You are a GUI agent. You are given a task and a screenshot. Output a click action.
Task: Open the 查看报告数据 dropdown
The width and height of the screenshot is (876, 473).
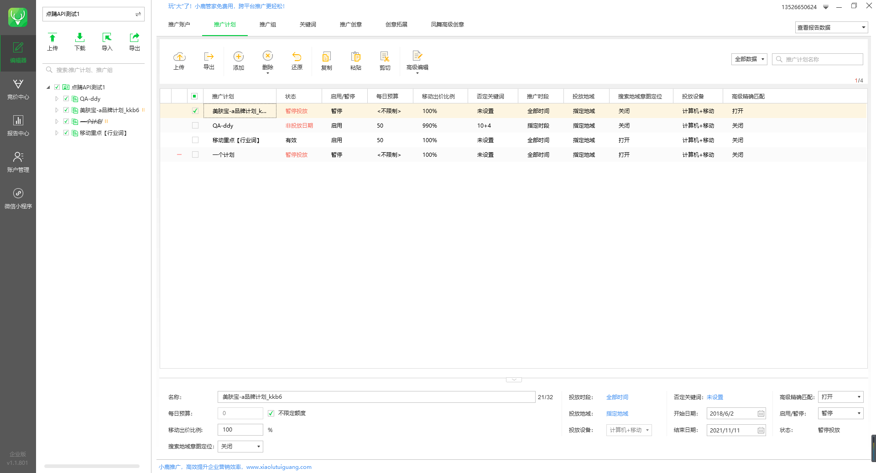pyautogui.click(x=831, y=27)
